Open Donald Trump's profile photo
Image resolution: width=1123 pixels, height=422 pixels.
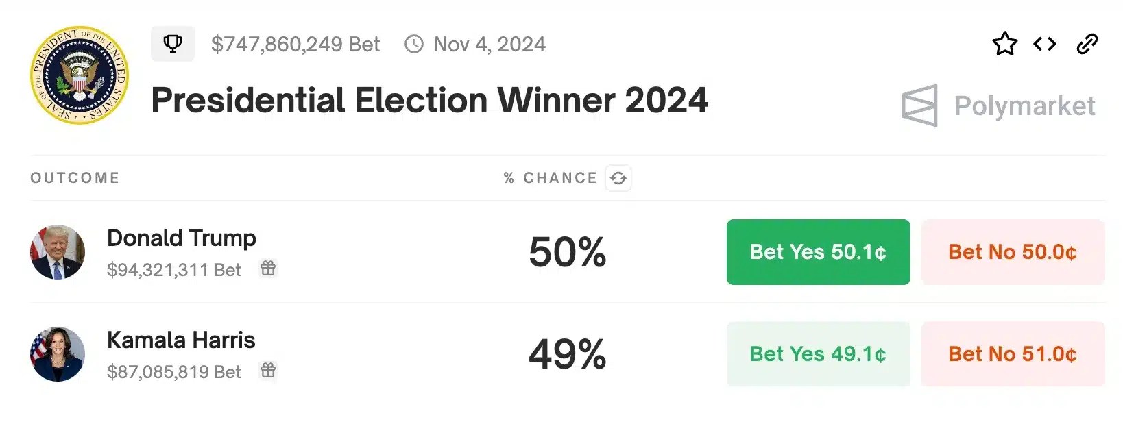58,252
